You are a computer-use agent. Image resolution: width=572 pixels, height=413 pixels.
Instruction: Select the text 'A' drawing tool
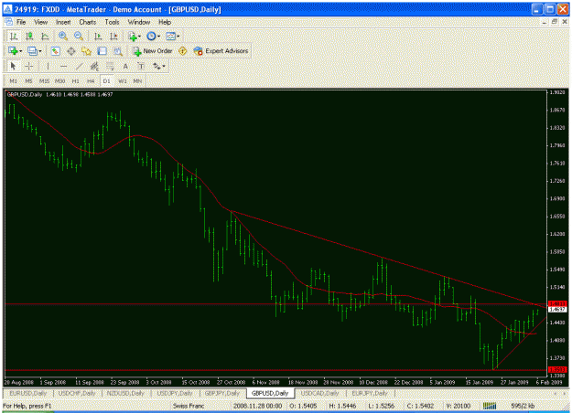pyautogui.click(x=125, y=66)
